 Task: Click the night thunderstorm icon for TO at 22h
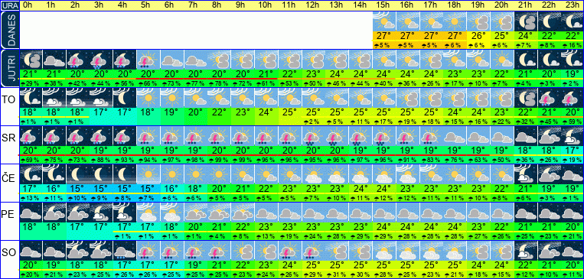549,98
